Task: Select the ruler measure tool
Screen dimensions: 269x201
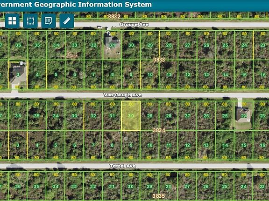Action: click(67, 21)
